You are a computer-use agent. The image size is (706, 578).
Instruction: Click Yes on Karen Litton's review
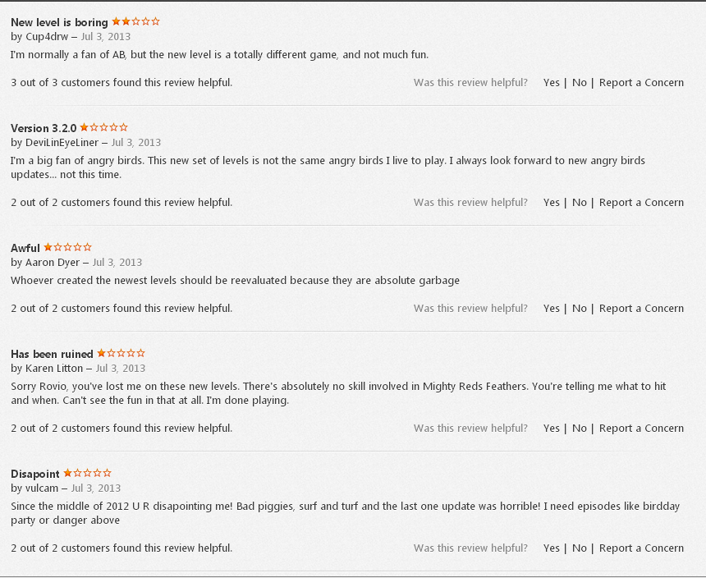551,429
